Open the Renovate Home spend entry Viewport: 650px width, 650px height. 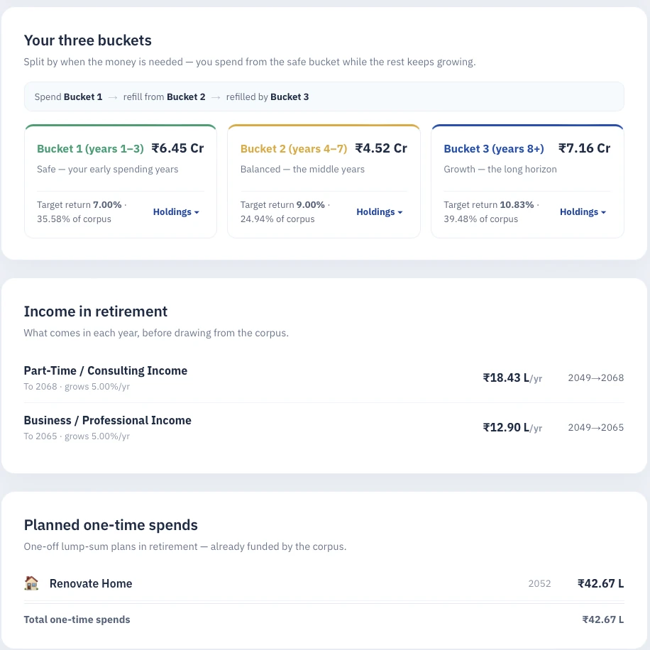[324, 583]
